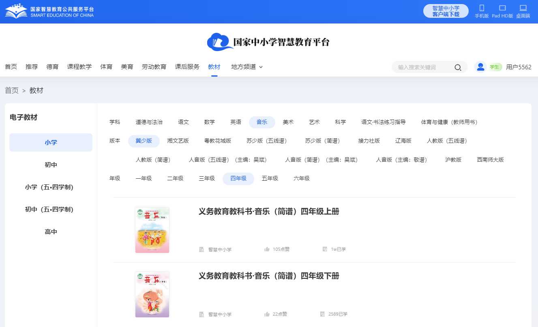Select the 粤教花城版 edition

218,141
